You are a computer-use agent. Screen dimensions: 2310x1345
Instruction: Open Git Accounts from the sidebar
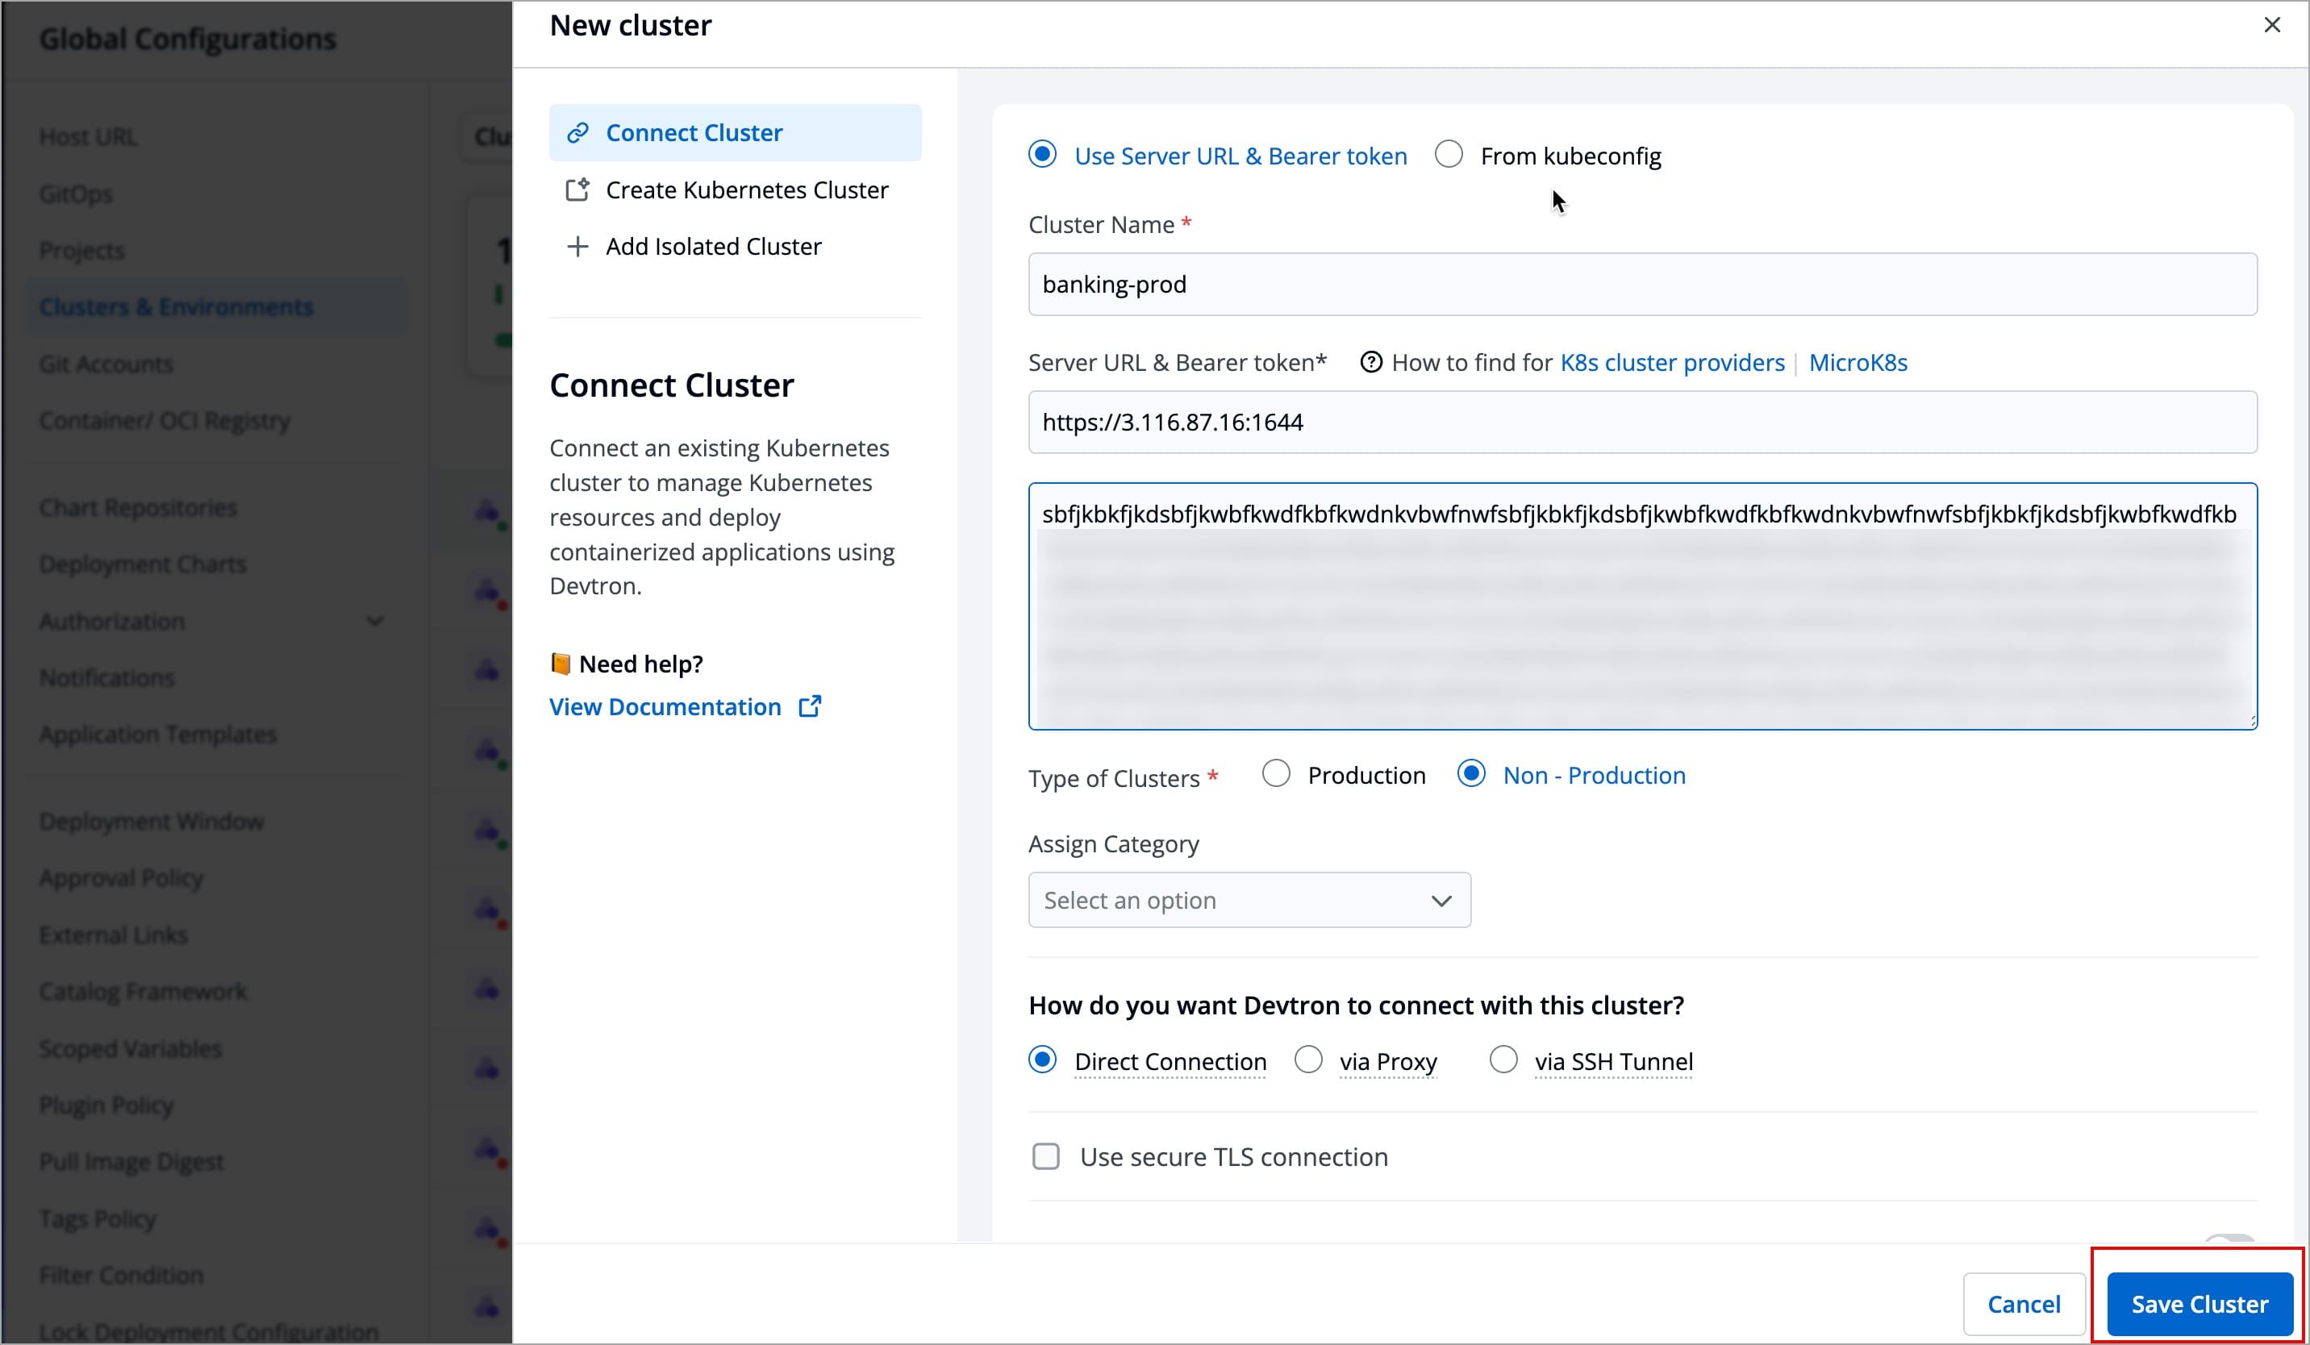[106, 363]
